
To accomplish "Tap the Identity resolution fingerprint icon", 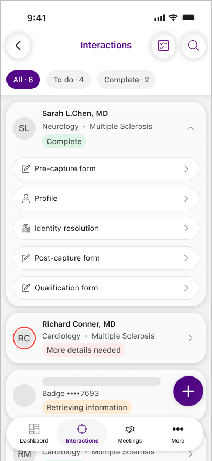I will (26, 229).
